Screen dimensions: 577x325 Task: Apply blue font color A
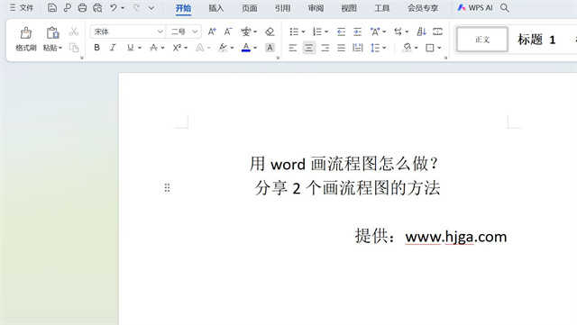click(246, 48)
